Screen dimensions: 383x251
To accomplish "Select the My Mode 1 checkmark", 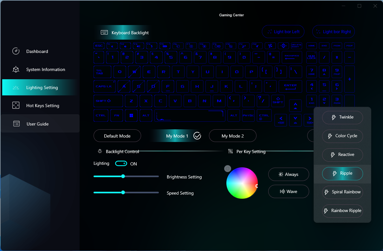I will 197,136.
